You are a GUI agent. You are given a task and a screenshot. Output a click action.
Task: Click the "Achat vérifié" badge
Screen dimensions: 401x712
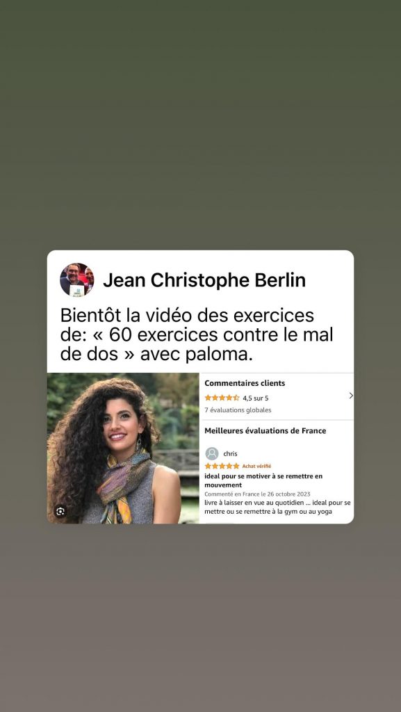[256, 466]
